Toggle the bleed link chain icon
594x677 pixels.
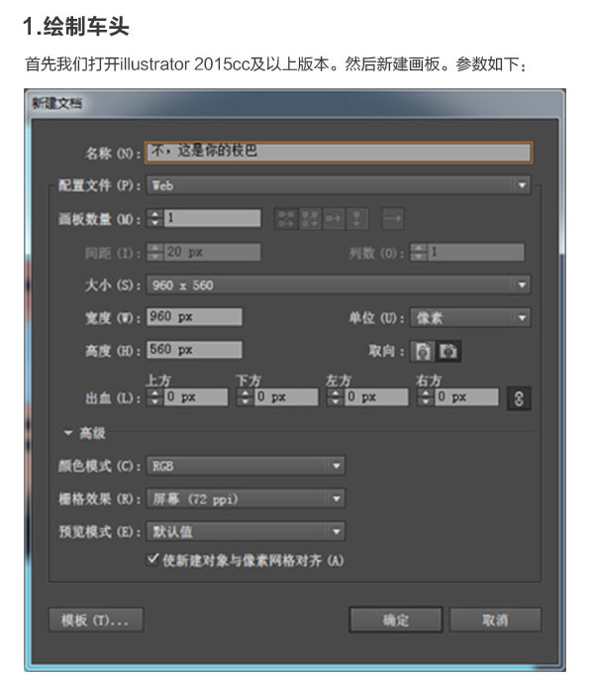click(x=519, y=397)
